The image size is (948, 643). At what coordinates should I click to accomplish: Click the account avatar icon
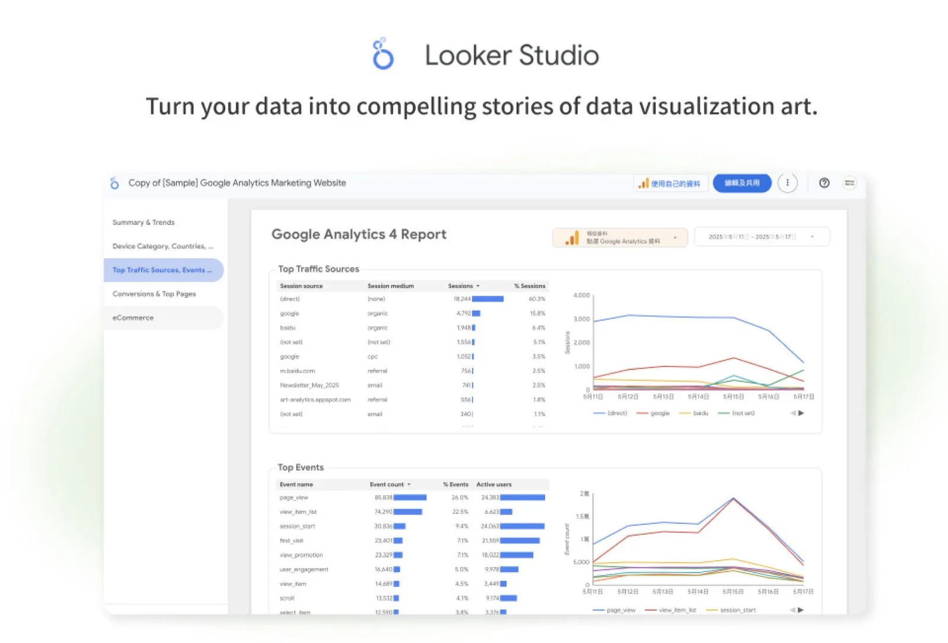(850, 183)
